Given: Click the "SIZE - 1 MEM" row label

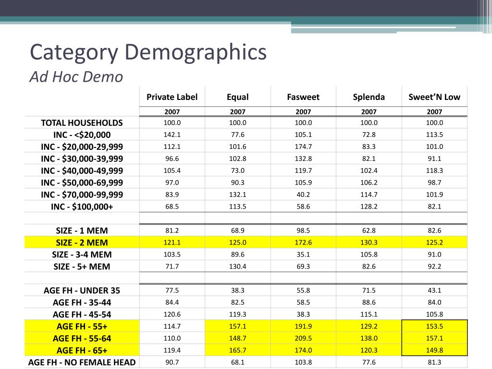Looking at the screenshot, I should click(x=82, y=231).
